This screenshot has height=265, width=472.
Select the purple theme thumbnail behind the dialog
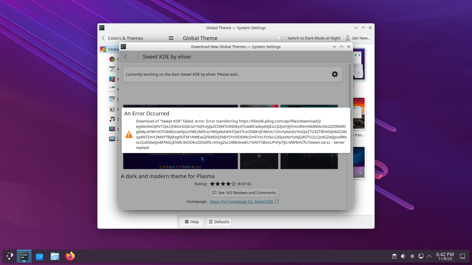coord(359,64)
